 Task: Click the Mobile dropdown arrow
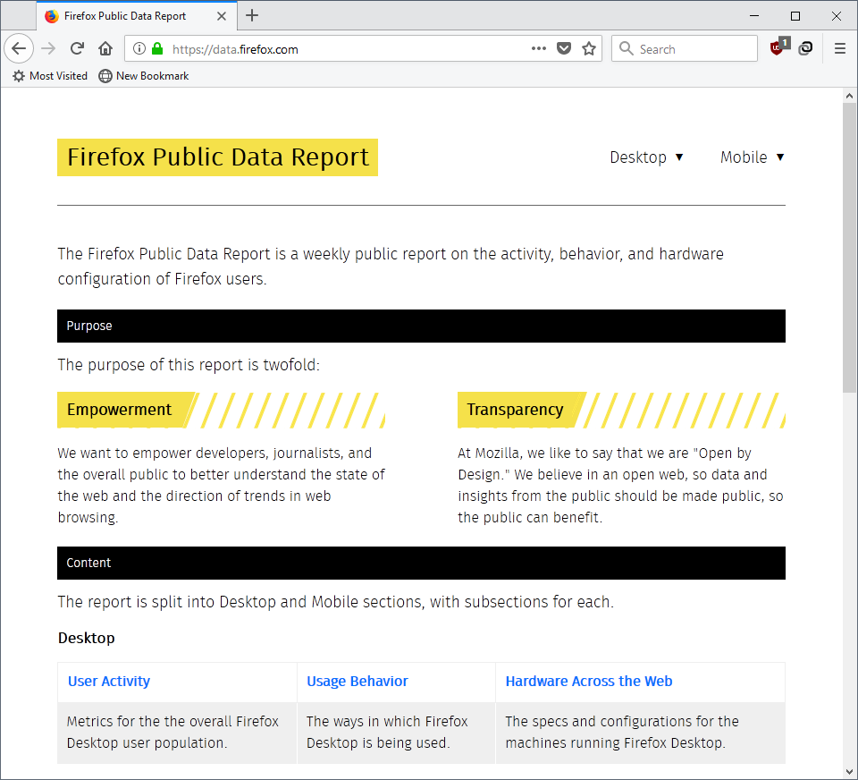click(x=779, y=157)
